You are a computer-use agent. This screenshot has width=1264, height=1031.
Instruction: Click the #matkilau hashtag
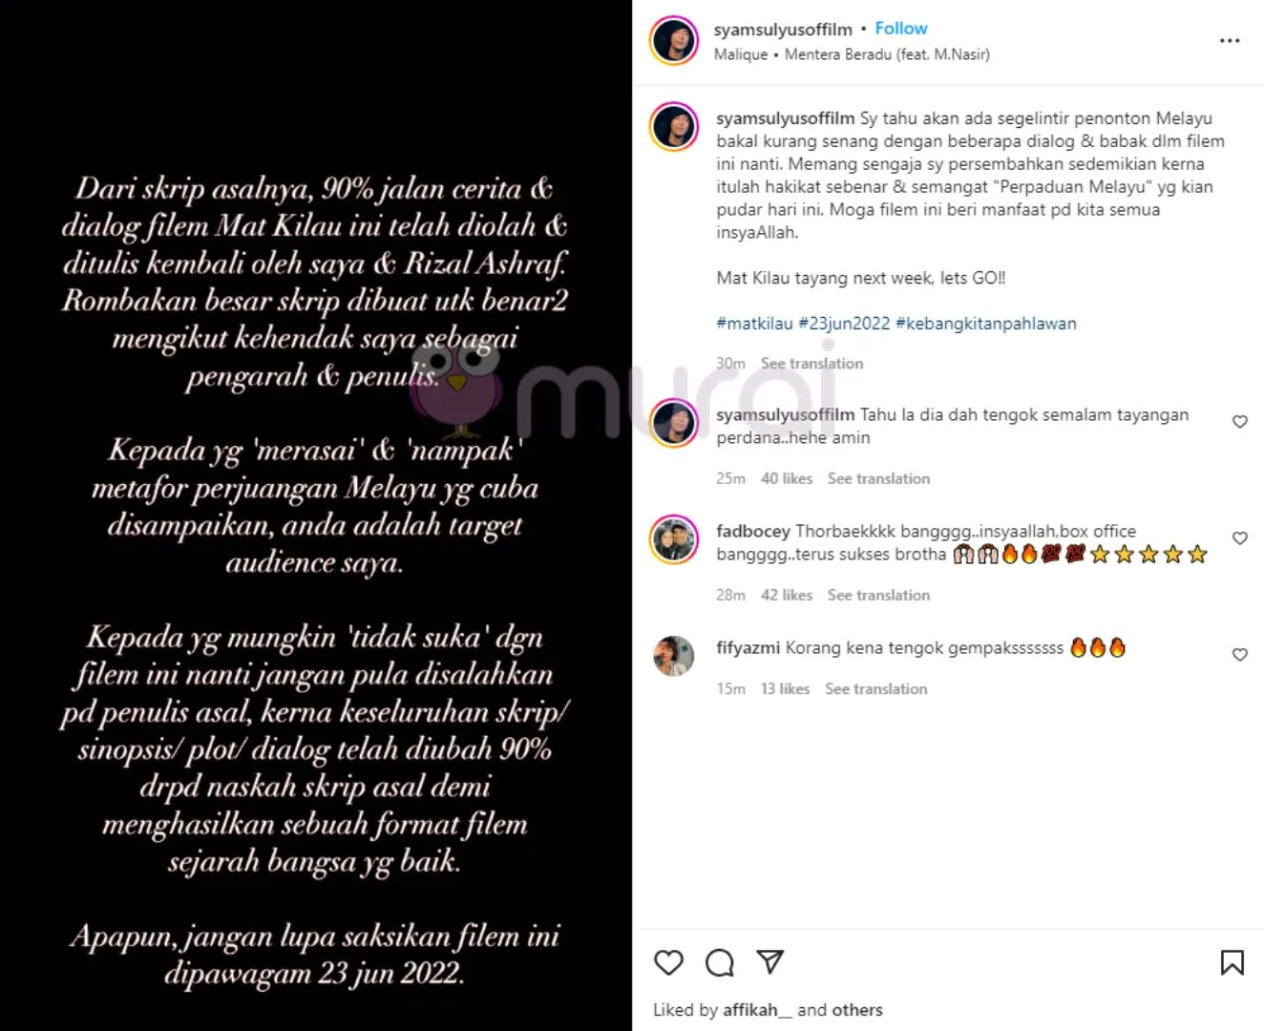[x=754, y=324]
